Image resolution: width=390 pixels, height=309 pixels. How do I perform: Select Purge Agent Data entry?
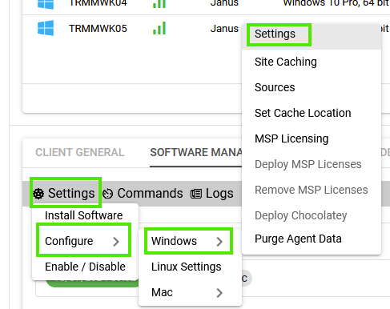coord(312,239)
